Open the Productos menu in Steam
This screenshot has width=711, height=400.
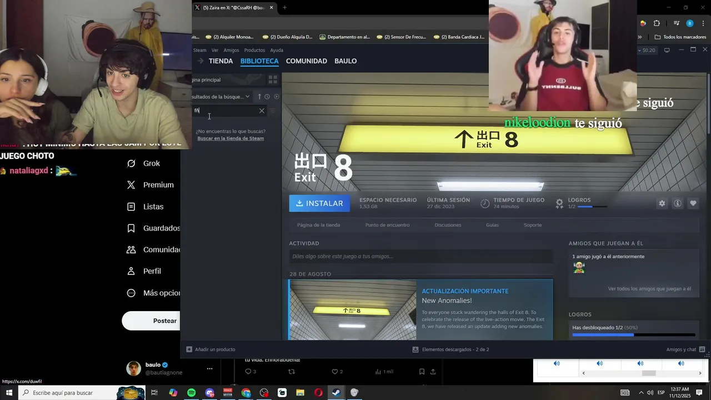[x=254, y=50]
